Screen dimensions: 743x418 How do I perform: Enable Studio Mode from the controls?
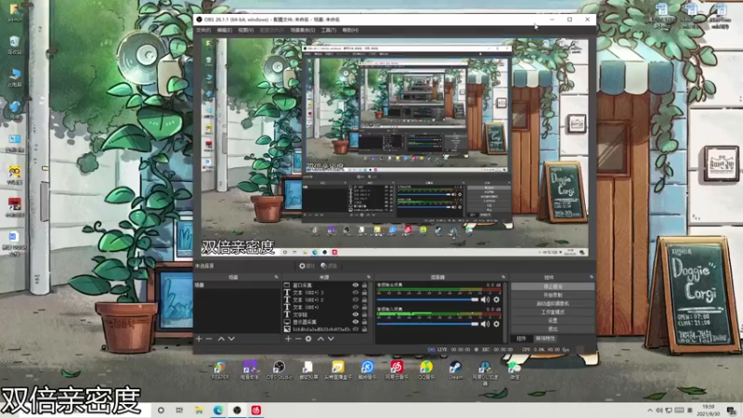[553, 312]
